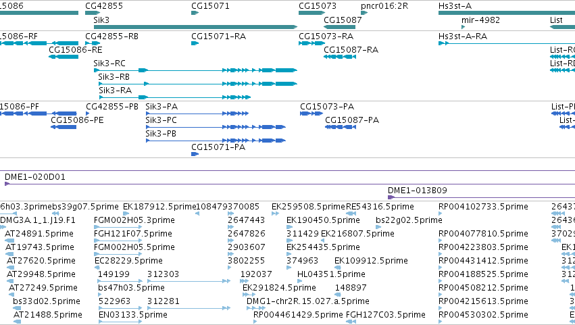Select the CG15071 gene feature
This screenshot has width=575, height=325.
(x=195, y=13)
